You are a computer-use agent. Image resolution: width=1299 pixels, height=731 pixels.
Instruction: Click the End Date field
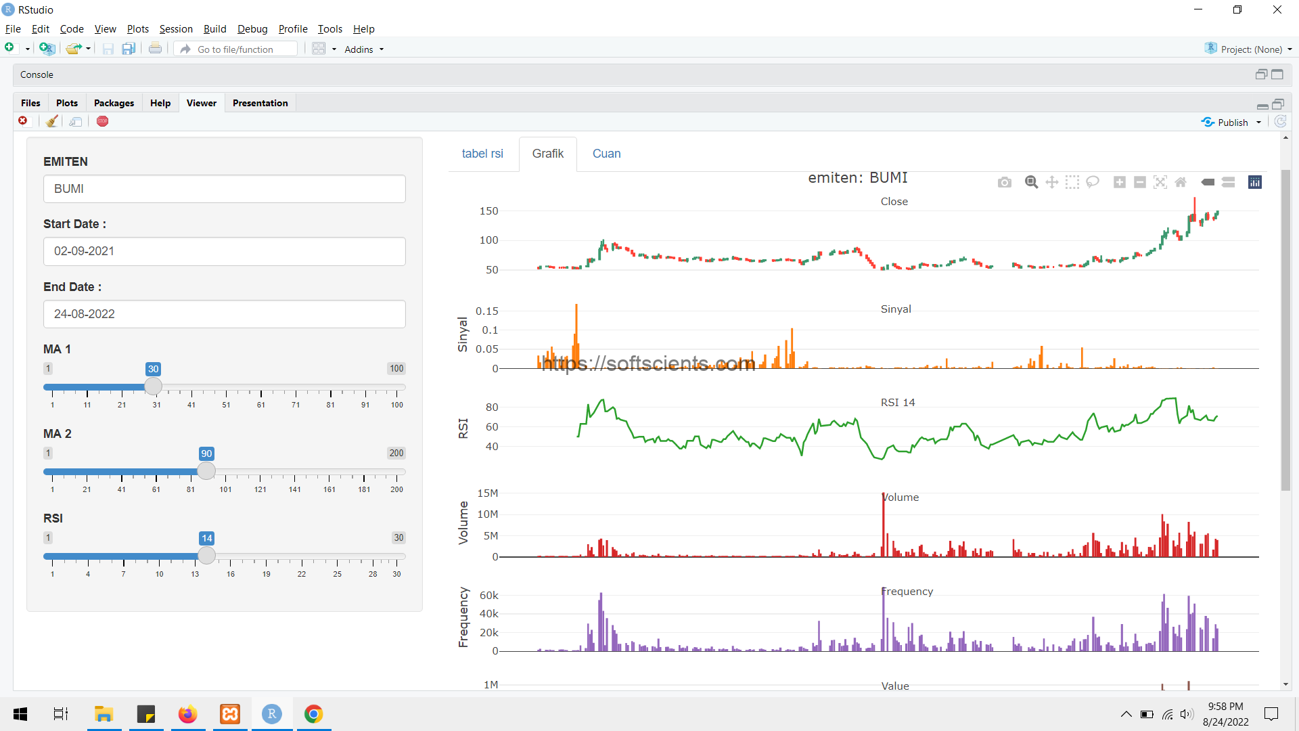tap(225, 314)
